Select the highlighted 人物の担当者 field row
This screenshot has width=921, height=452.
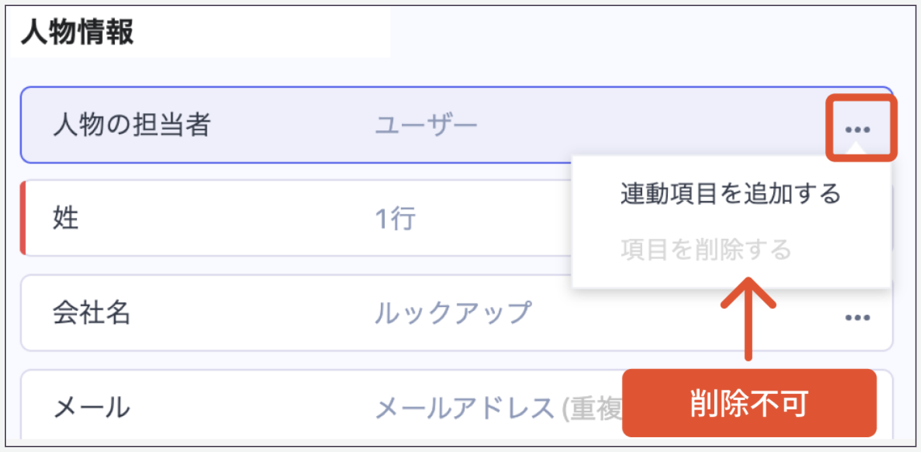coord(284,125)
